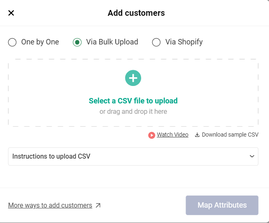Click the green plus upload icon

133,78
